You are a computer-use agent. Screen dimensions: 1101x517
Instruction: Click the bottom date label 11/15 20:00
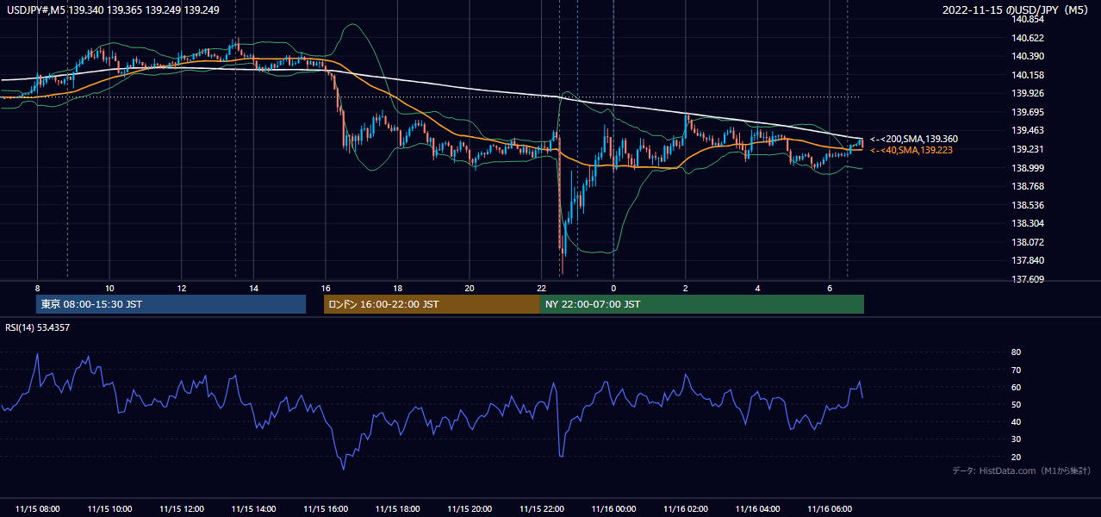click(x=470, y=509)
